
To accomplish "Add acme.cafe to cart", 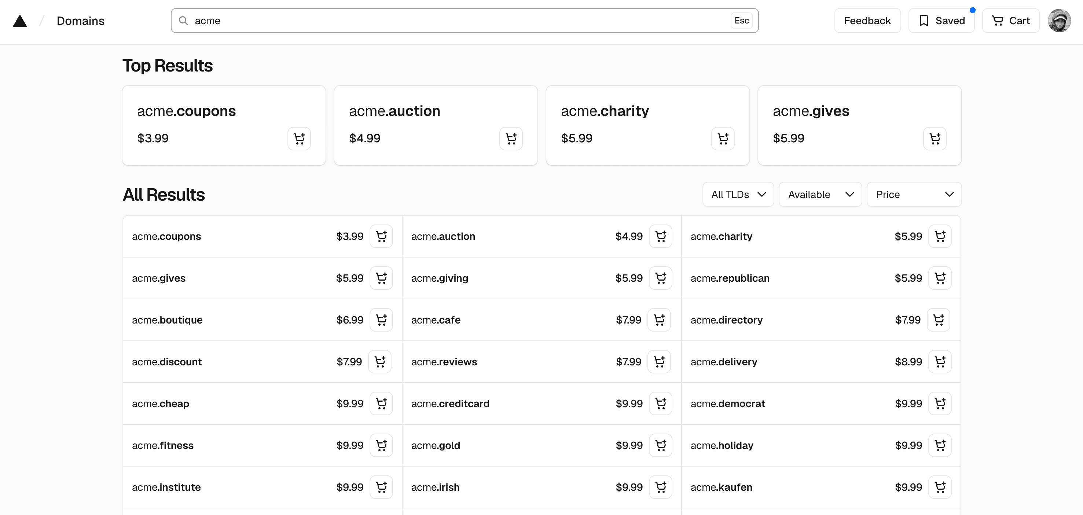I will tap(659, 320).
